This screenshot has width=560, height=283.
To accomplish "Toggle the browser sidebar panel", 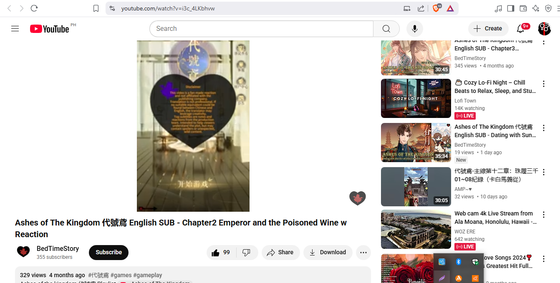I will pos(511,8).
